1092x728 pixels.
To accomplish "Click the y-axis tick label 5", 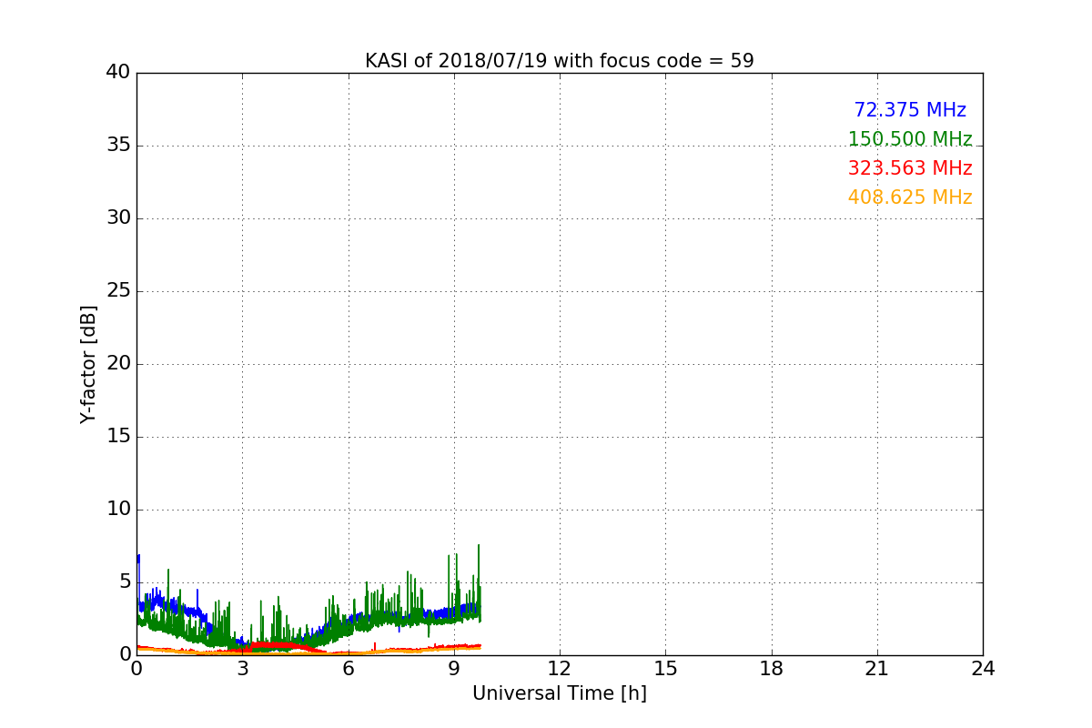I will [125, 582].
